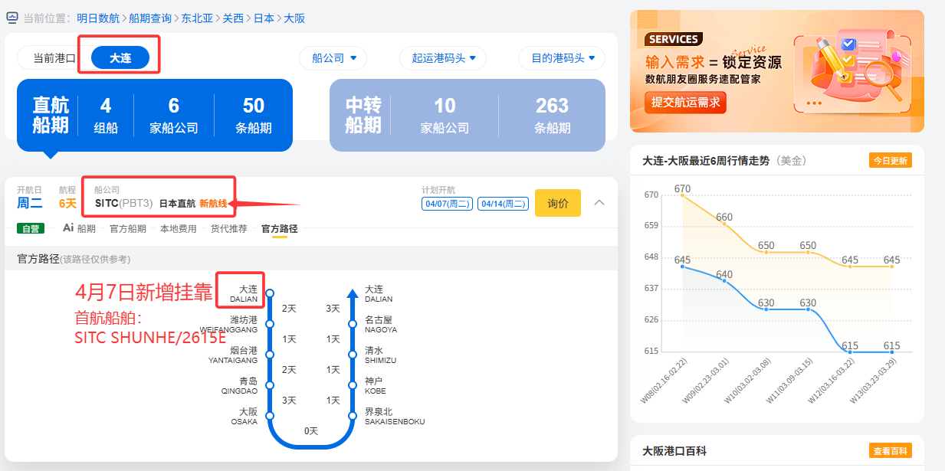Switch to the 中转船期 transshipment card
Image resolution: width=945 pixels, height=471 pixels.
467,115
